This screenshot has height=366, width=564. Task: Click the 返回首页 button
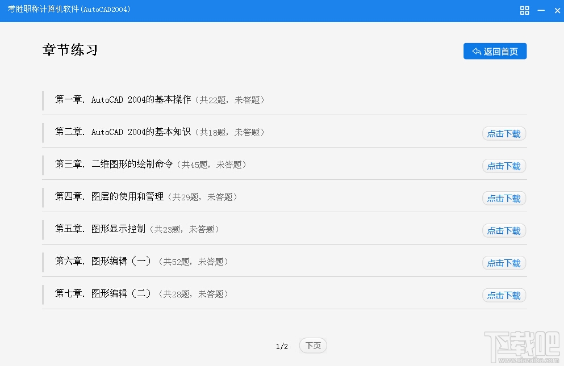click(x=495, y=51)
